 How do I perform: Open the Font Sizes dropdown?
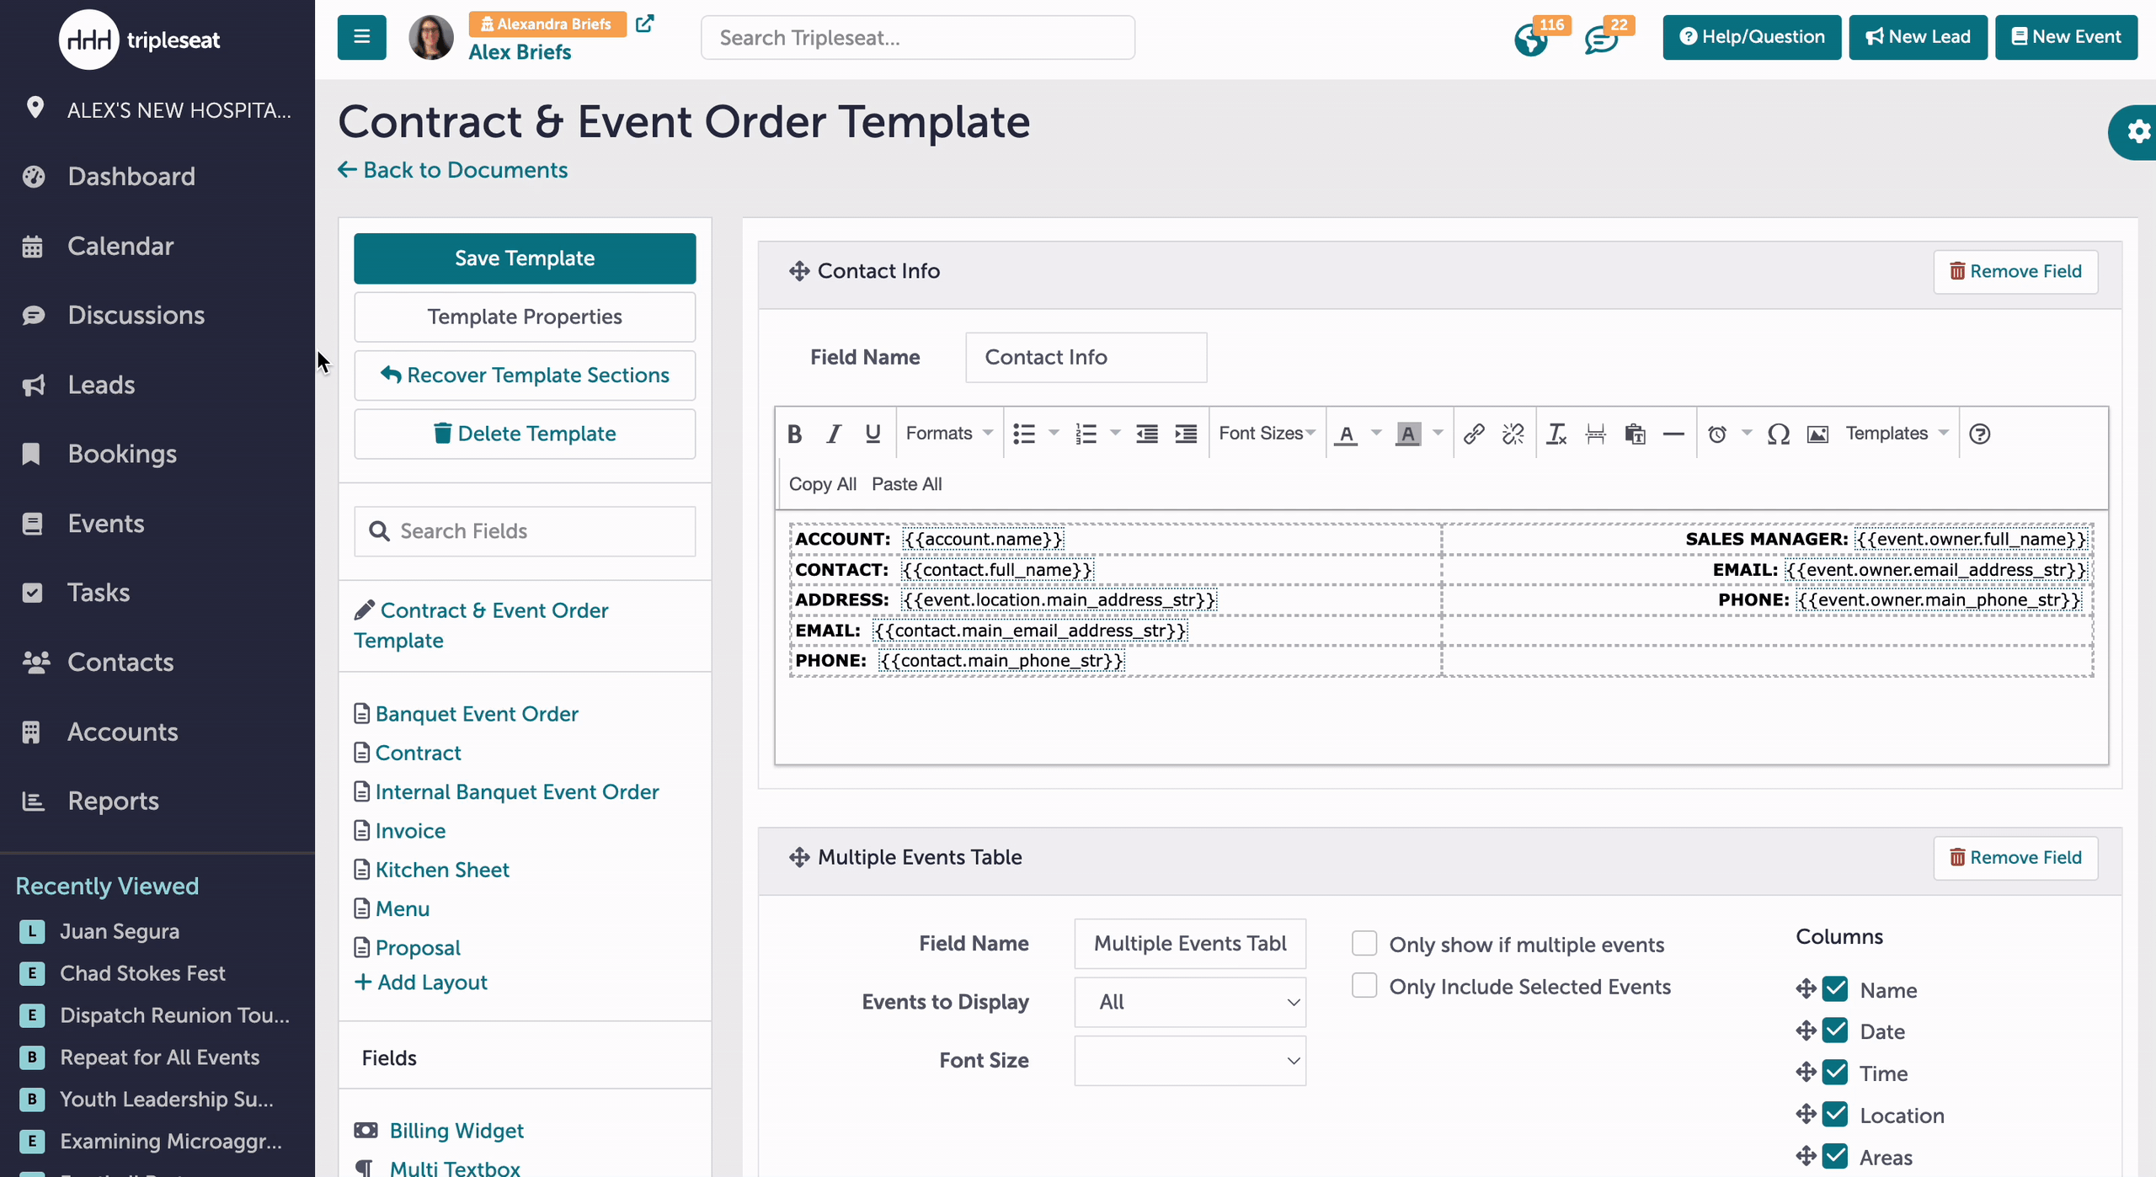click(1267, 434)
